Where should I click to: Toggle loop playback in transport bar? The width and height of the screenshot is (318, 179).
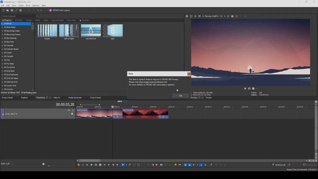83,165
